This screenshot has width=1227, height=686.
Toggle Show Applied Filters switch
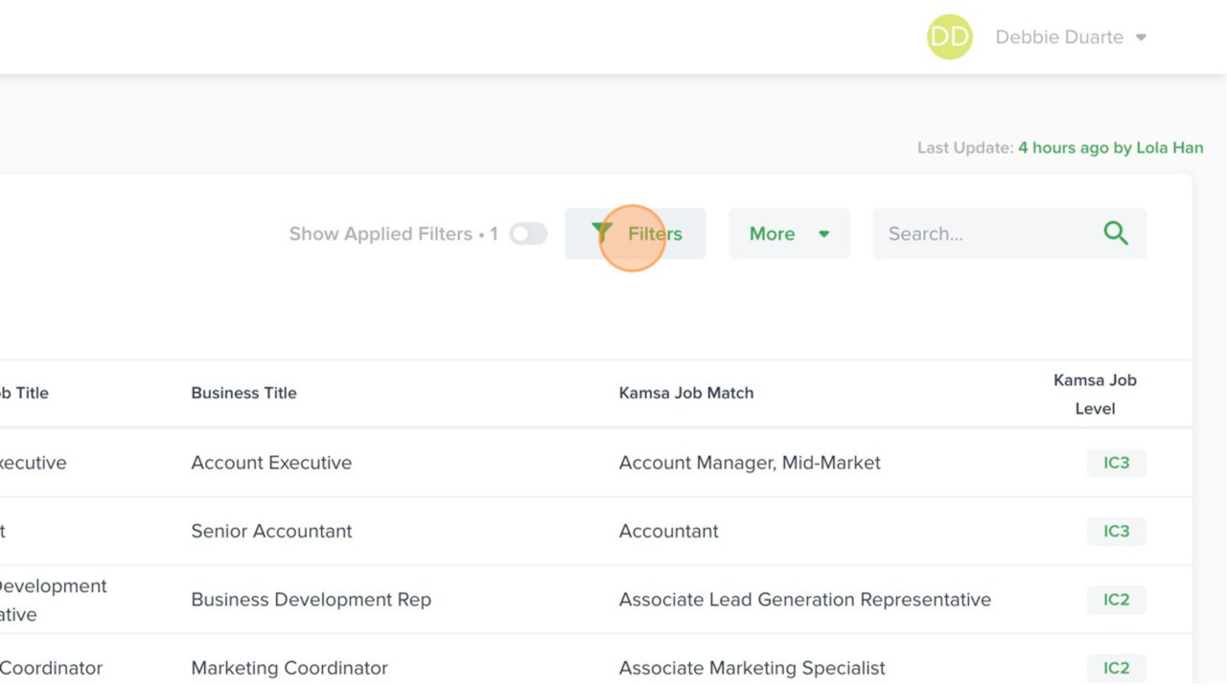[527, 234]
